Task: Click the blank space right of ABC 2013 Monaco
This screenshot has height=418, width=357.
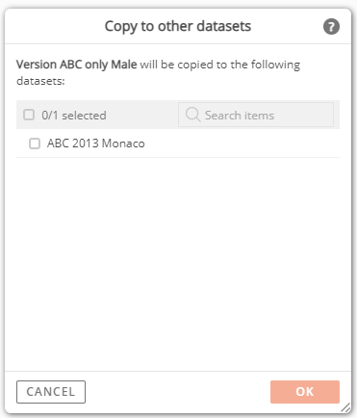Action: pos(242,144)
